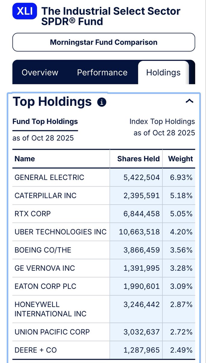Click the XLI ticker badge icon

(25, 11)
